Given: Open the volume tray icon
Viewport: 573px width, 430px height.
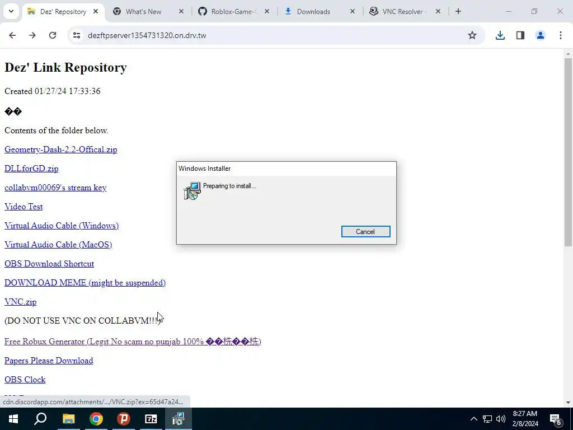Looking at the screenshot, I should (501, 419).
